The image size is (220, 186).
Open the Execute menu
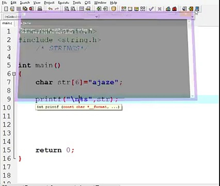click(x=64, y=3)
